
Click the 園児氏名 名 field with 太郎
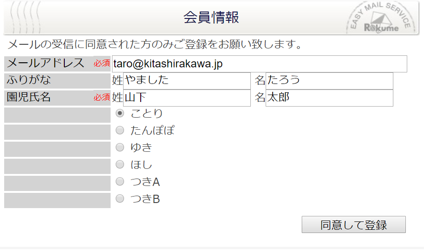(x=329, y=98)
